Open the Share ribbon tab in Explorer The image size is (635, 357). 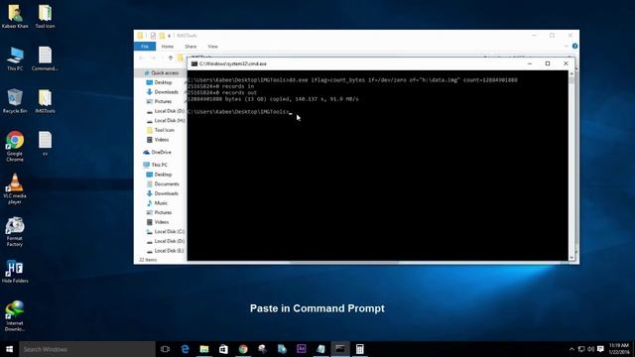(190, 47)
